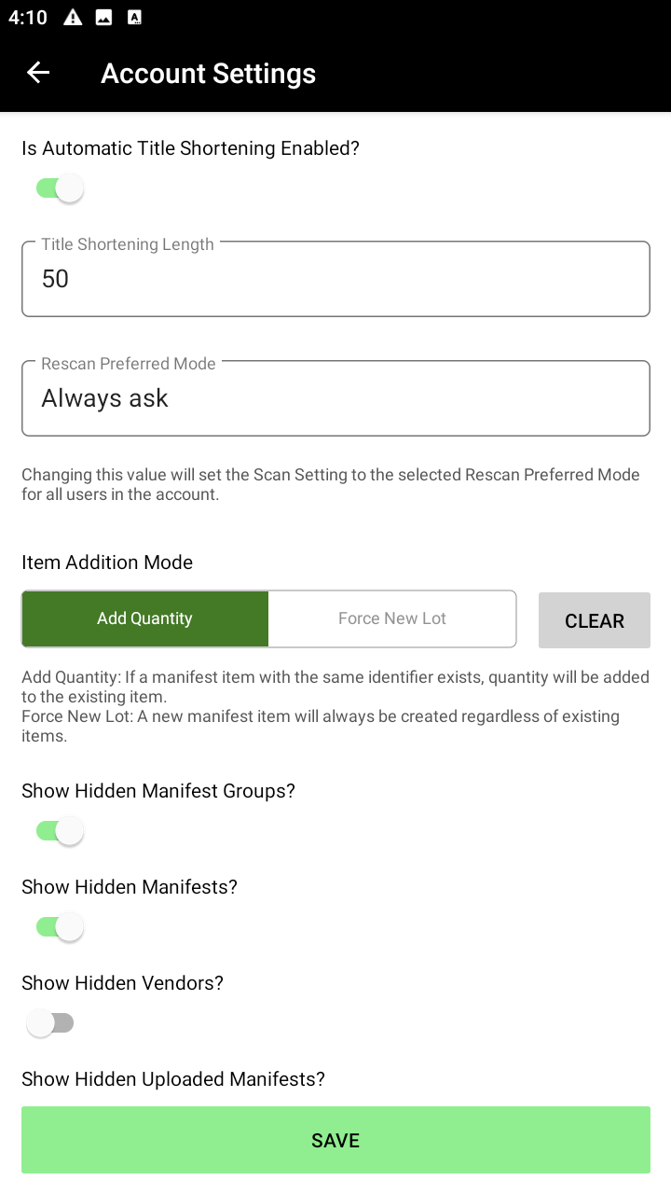
Task: Tap the Item Addition Mode label
Action: click(x=107, y=562)
